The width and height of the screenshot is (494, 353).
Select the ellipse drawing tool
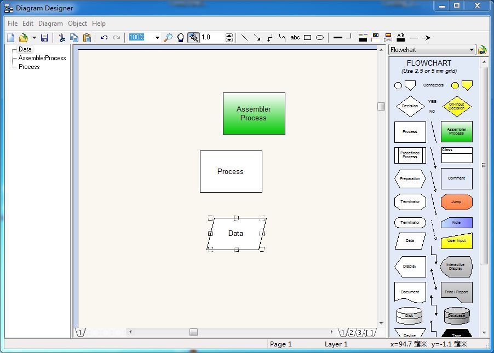(320, 38)
